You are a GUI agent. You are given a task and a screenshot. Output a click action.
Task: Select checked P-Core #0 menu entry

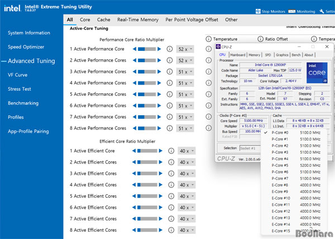tap(294, 133)
